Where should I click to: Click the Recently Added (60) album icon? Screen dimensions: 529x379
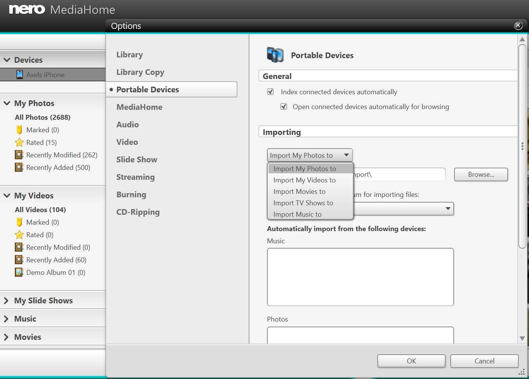19,260
